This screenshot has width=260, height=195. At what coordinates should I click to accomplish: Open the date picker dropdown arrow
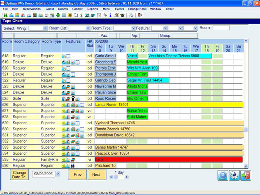click(58, 174)
